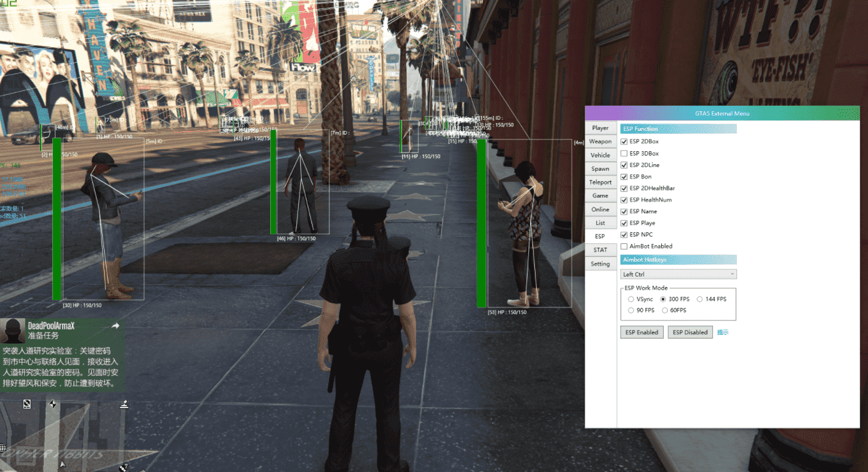Click the Aimbot Hotkeys section header
Viewport: 868px width, 472px height.
678,260
